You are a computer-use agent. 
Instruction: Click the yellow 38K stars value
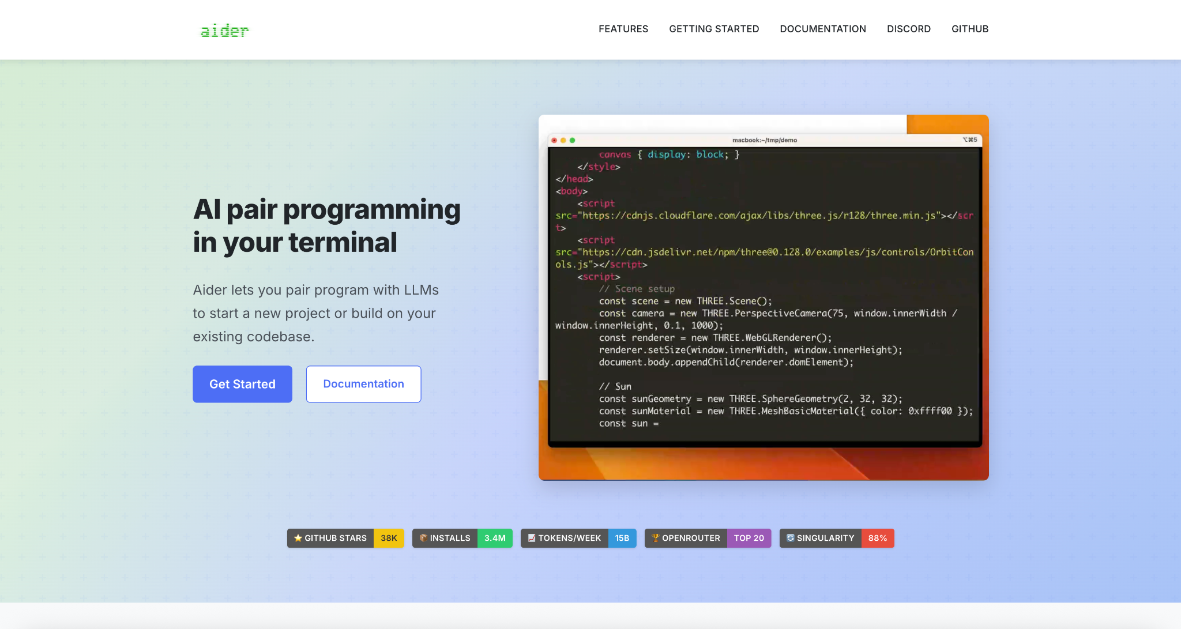pyautogui.click(x=389, y=538)
